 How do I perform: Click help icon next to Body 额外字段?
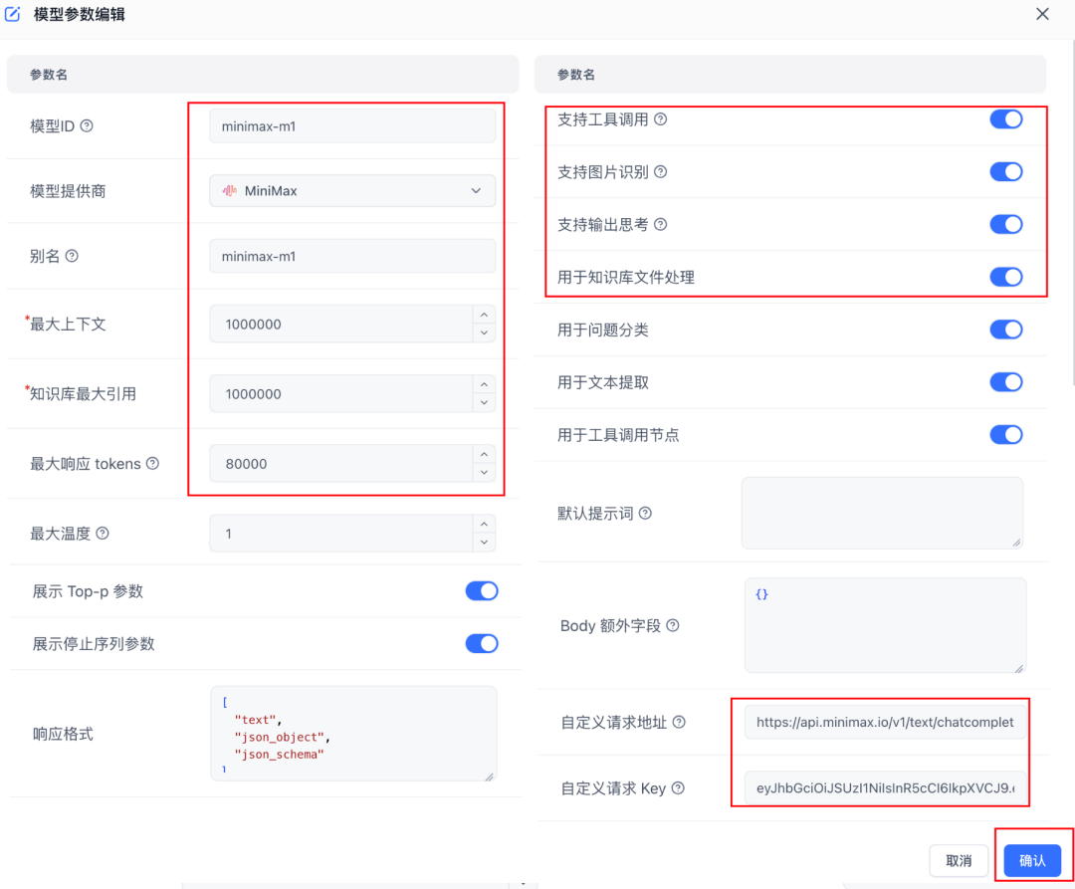673,625
